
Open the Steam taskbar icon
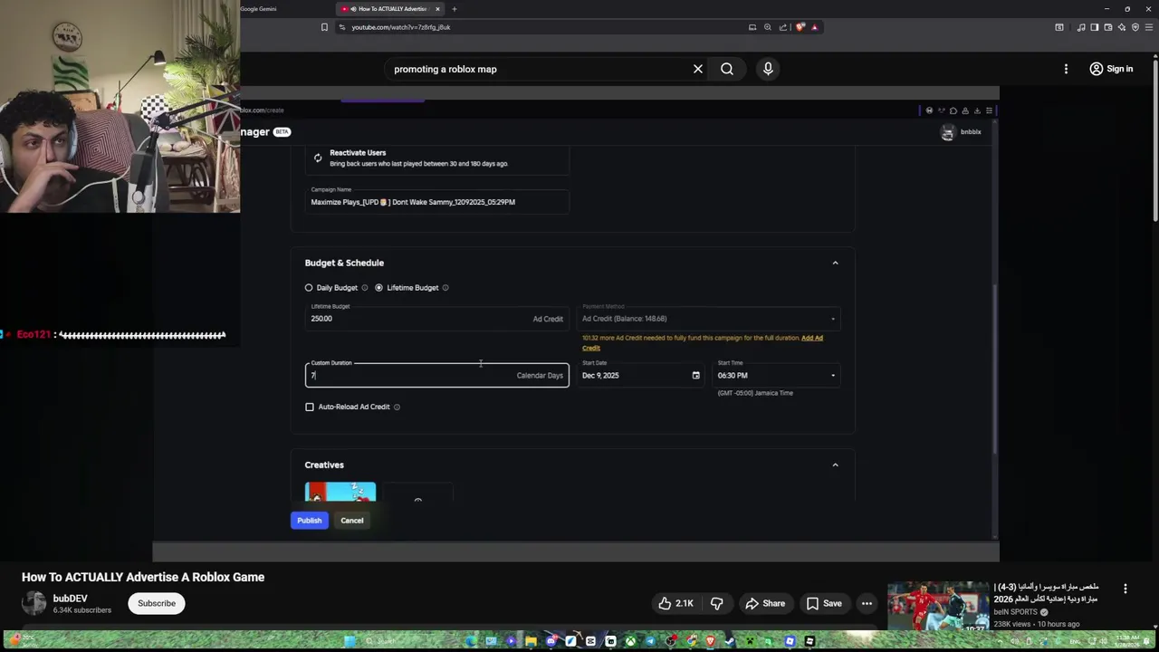pos(730,641)
